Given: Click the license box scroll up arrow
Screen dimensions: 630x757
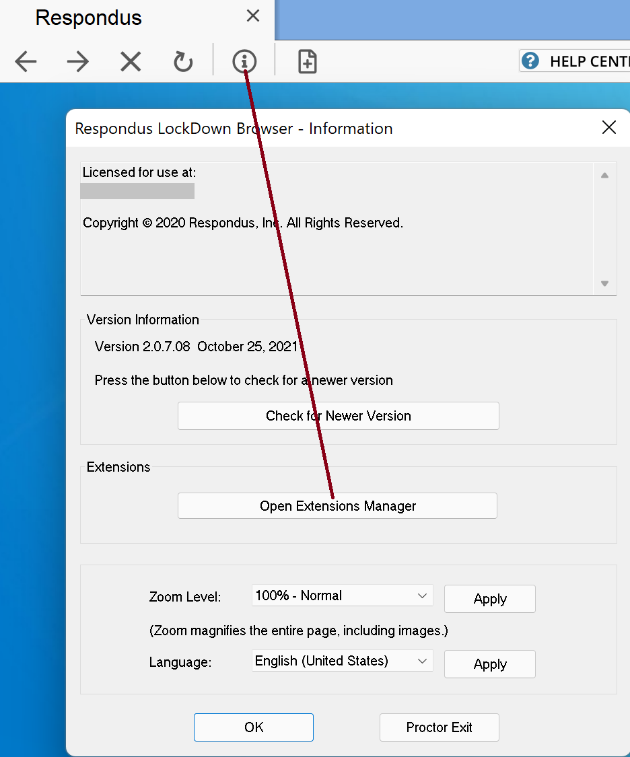Looking at the screenshot, I should pyautogui.click(x=604, y=175).
